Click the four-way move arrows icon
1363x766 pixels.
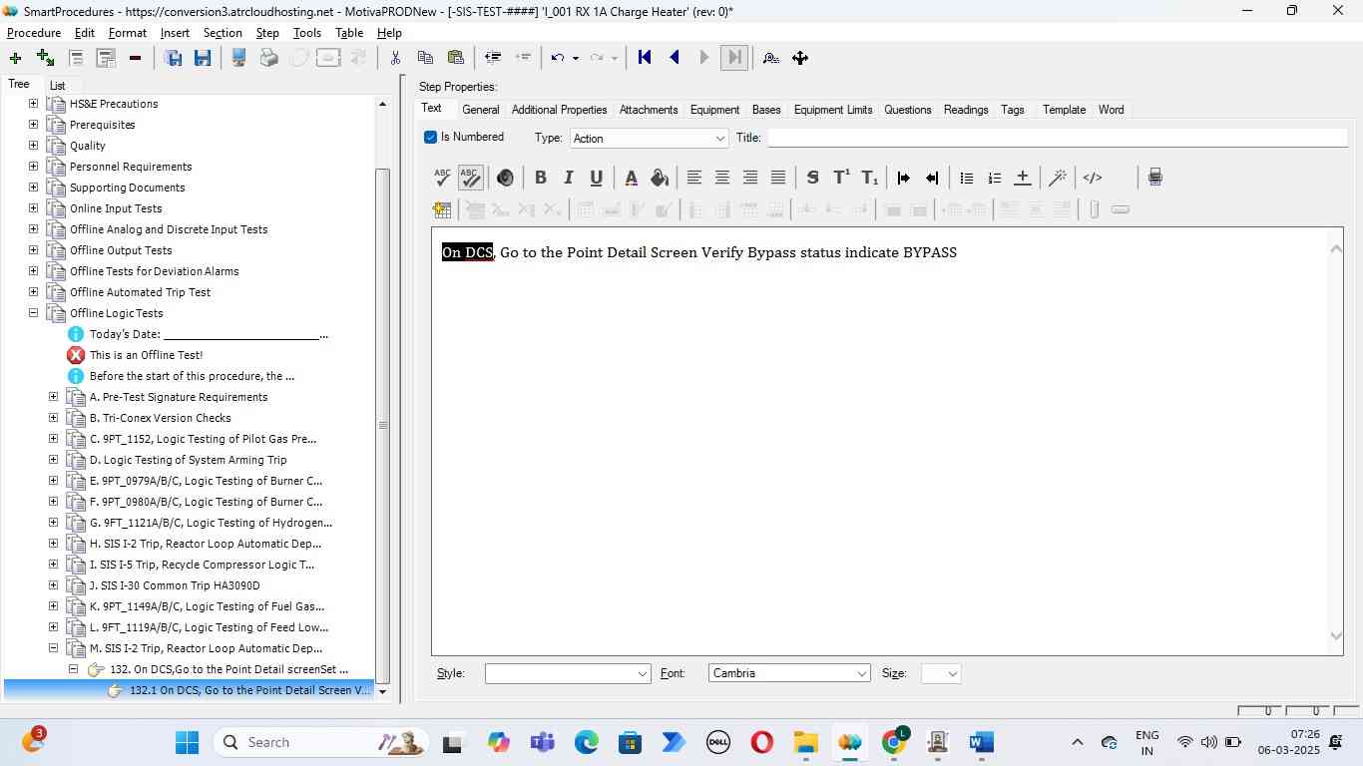tap(800, 58)
